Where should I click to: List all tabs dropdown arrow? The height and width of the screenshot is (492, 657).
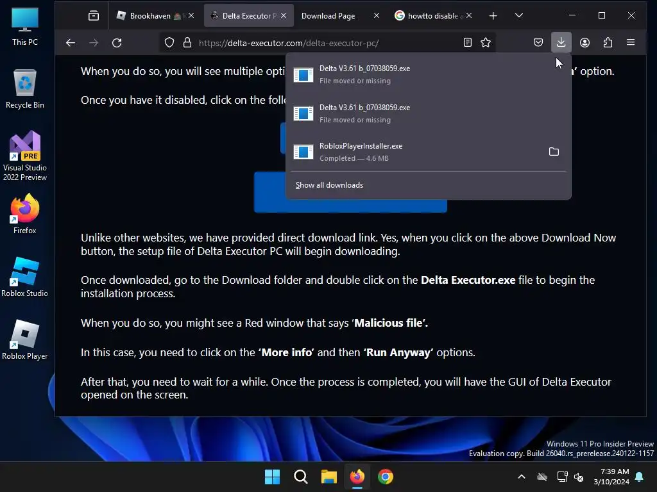coord(518,16)
